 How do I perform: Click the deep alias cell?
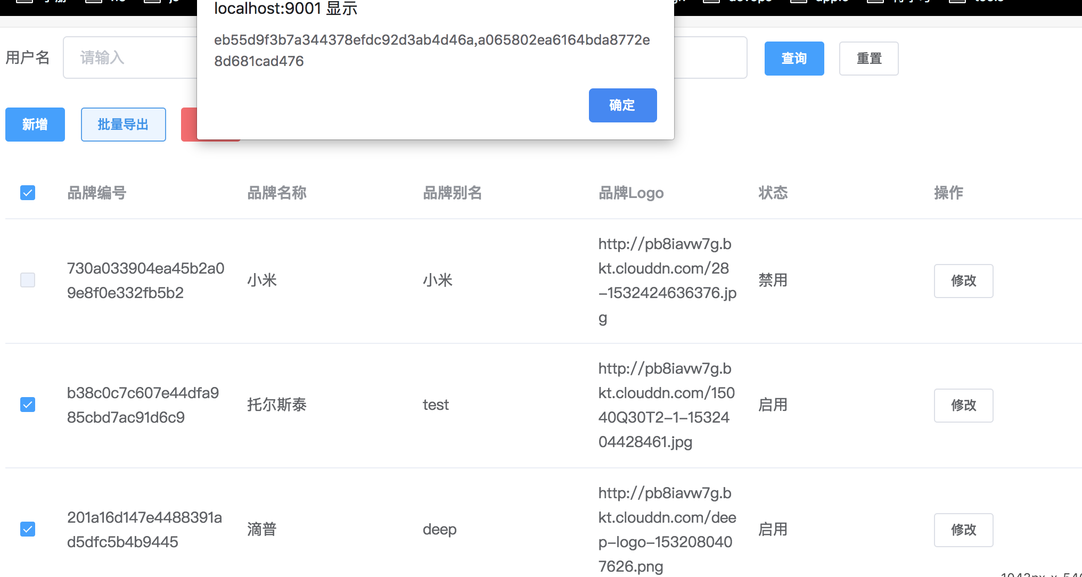439,529
